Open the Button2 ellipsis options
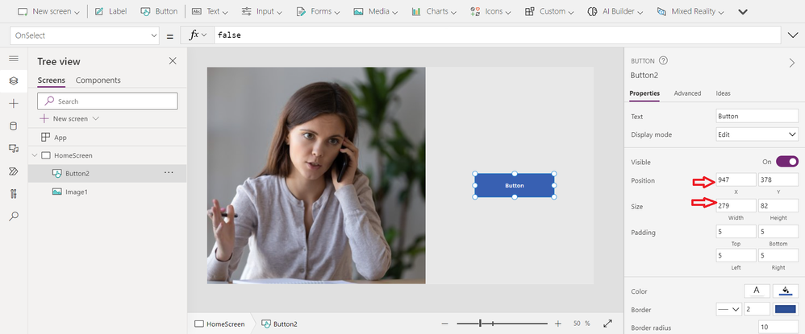The height and width of the screenshot is (334, 805). pyautogui.click(x=169, y=173)
